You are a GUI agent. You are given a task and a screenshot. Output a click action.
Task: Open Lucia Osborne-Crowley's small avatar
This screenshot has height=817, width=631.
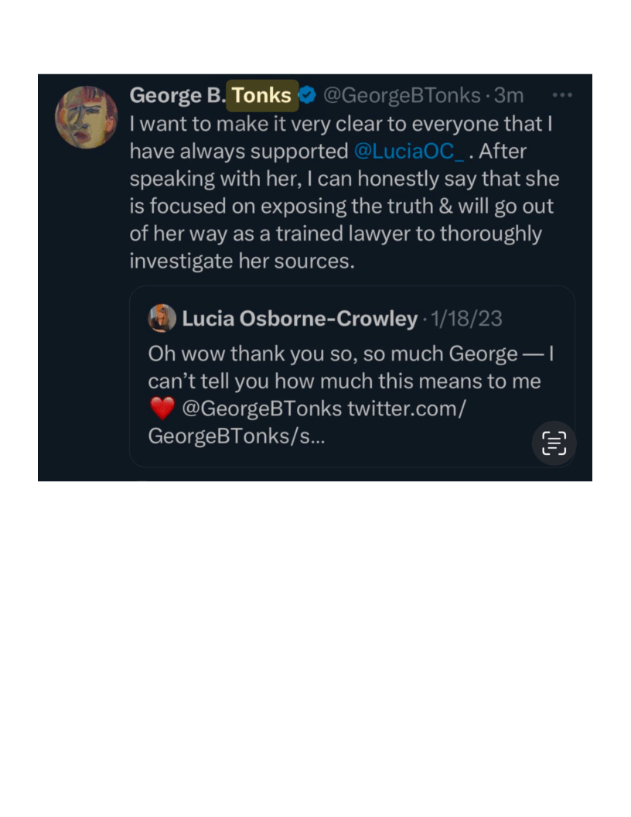(162, 318)
